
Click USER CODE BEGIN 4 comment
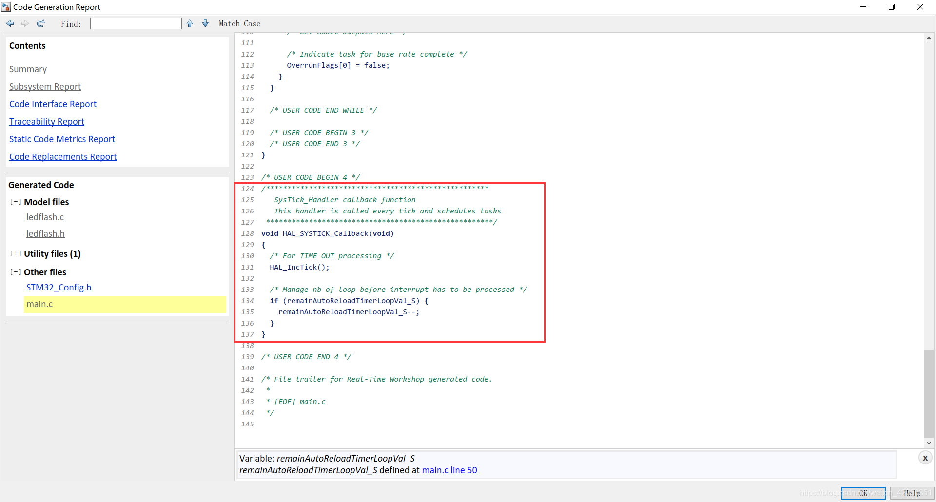coord(311,177)
